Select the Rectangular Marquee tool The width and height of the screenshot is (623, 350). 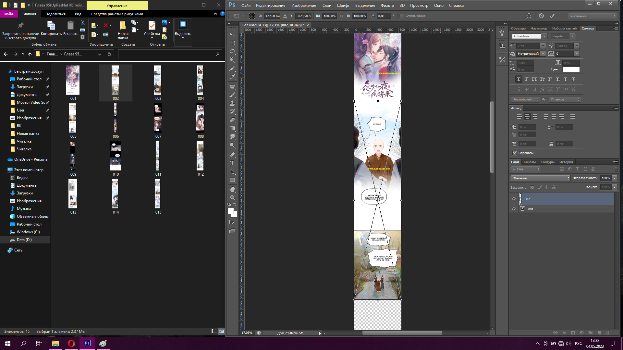(x=232, y=43)
